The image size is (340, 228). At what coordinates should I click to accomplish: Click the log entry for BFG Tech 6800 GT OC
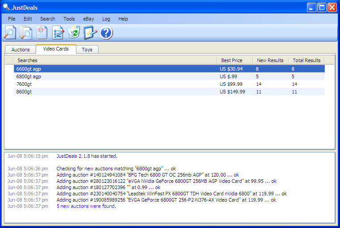click(148, 175)
